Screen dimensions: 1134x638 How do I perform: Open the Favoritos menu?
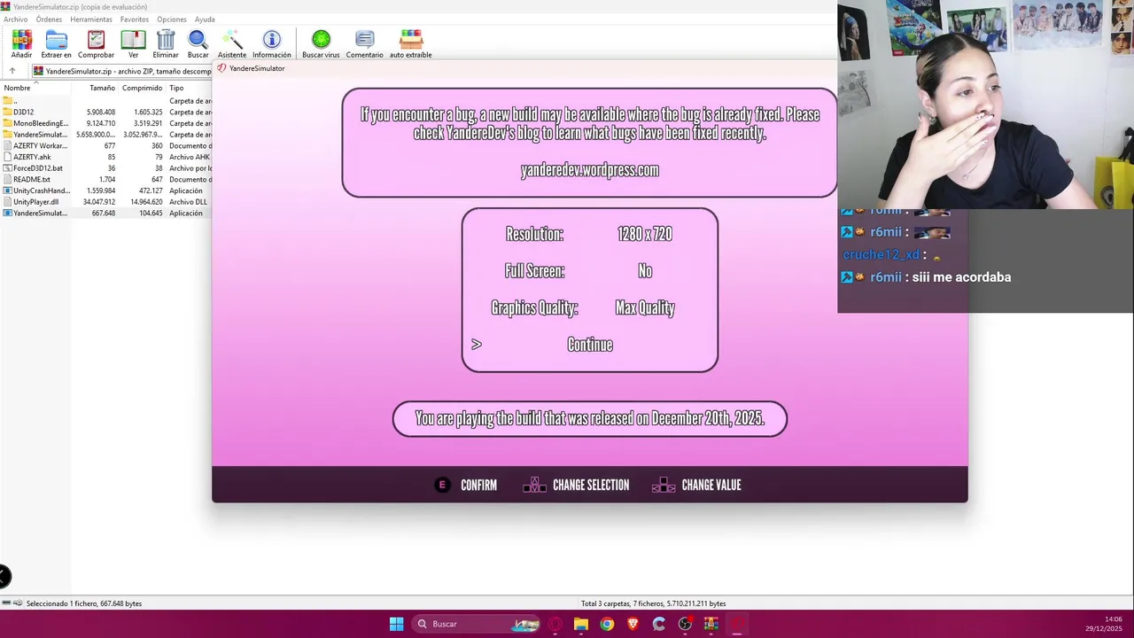[135, 19]
